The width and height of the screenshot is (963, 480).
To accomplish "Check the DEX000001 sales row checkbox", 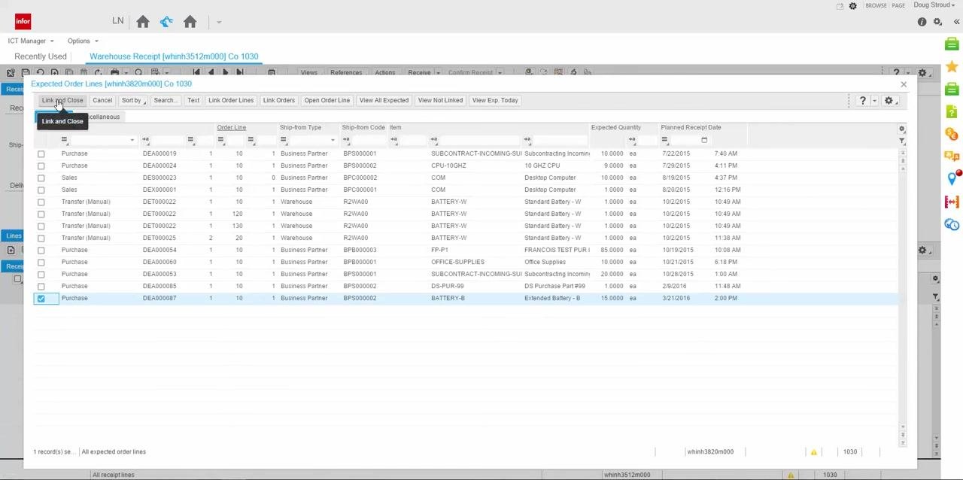I will 41,190.
